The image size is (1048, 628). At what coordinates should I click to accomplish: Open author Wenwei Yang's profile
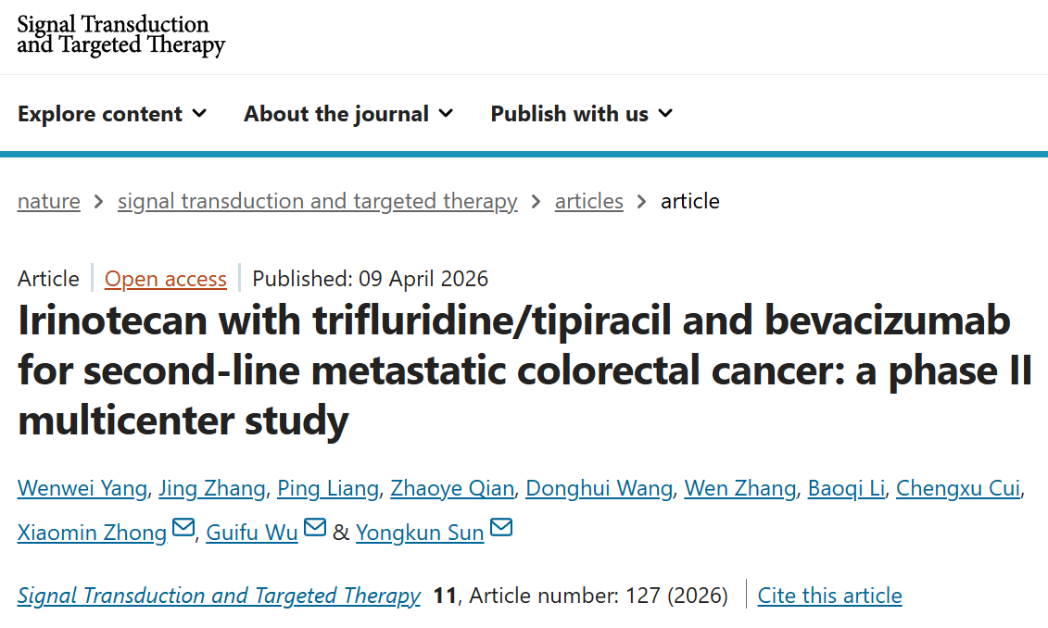pos(82,488)
